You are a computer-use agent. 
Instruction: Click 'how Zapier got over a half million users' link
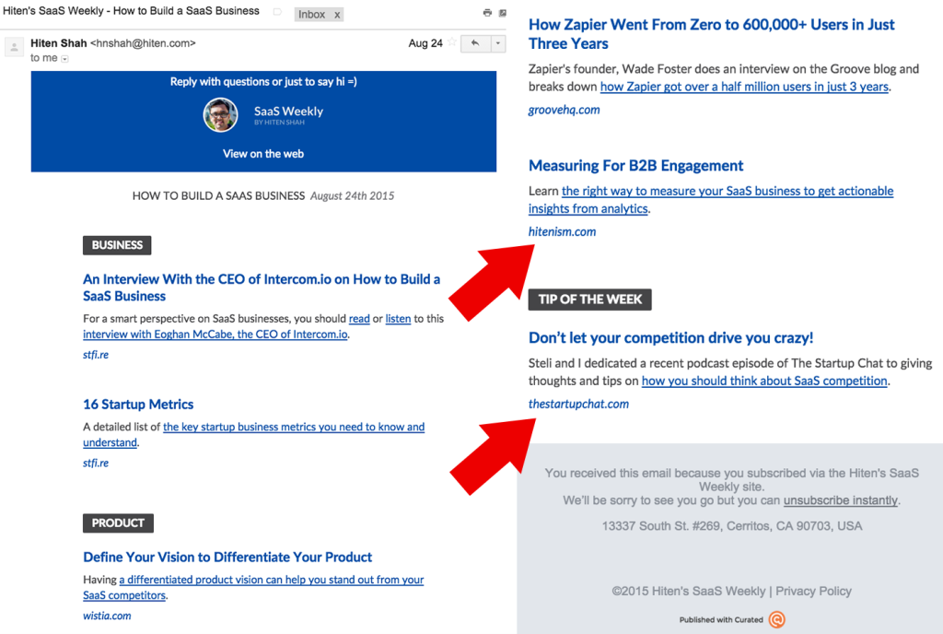tap(744, 87)
